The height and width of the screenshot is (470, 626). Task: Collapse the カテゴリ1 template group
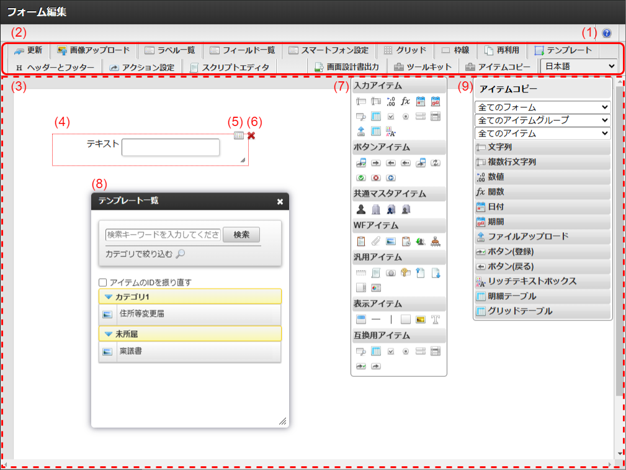(x=109, y=297)
